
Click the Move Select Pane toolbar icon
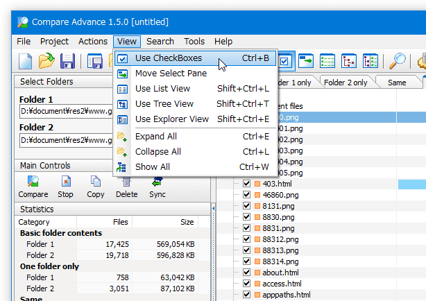[306, 61]
